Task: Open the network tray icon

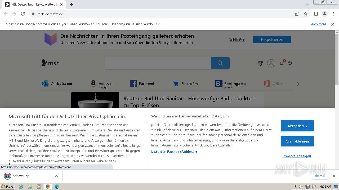Action: pyautogui.click(x=307, y=187)
